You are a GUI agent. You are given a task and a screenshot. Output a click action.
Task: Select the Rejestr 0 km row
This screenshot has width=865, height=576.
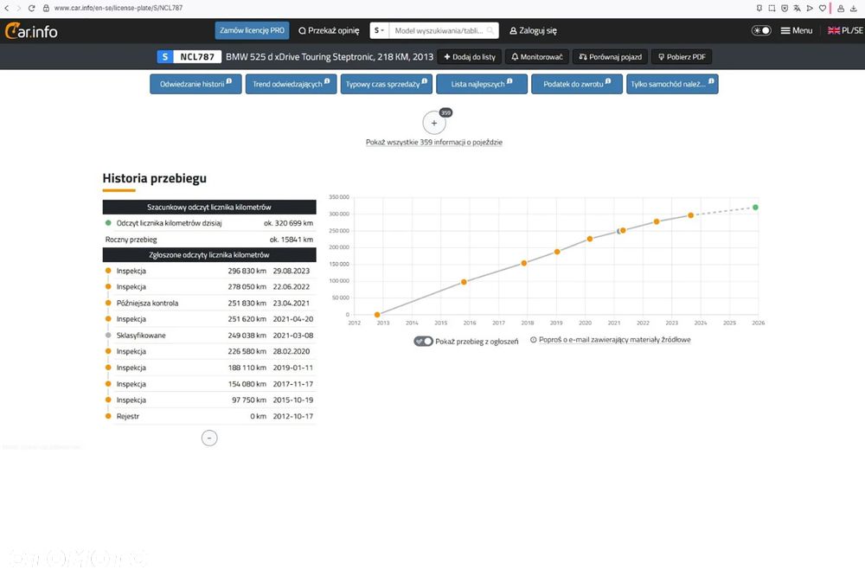[x=209, y=416]
